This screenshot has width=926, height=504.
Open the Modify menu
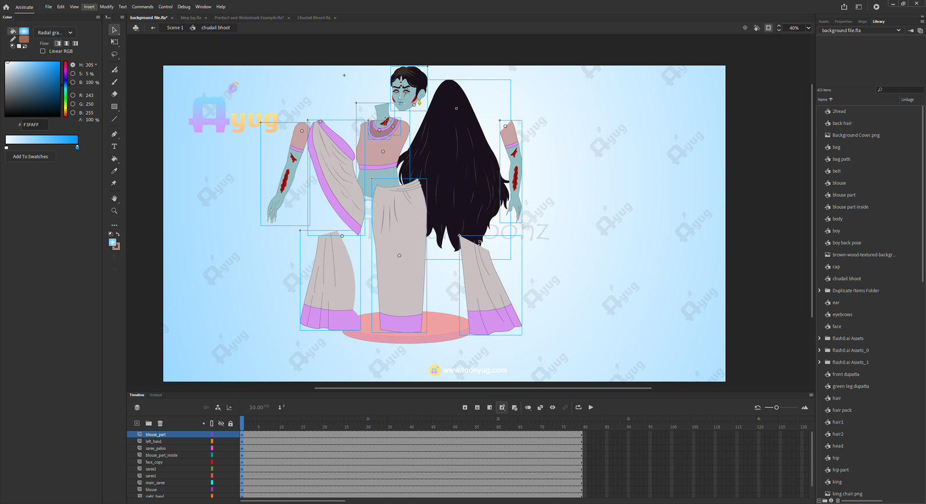click(x=106, y=7)
